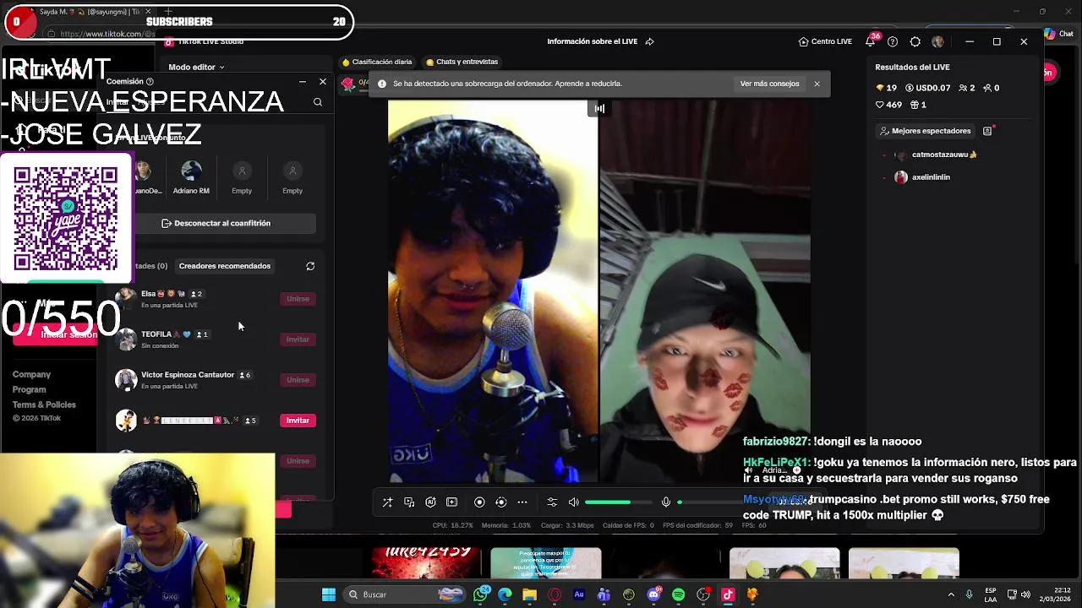Click the share arrow next to Información sobre el LIVE

coord(650,41)
